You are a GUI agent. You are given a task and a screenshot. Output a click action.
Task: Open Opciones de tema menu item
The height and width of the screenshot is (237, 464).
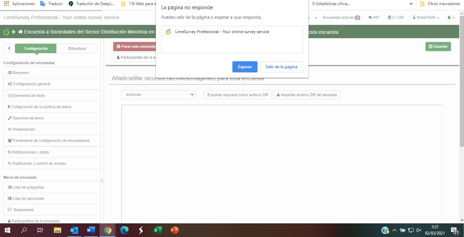(52, 118)
